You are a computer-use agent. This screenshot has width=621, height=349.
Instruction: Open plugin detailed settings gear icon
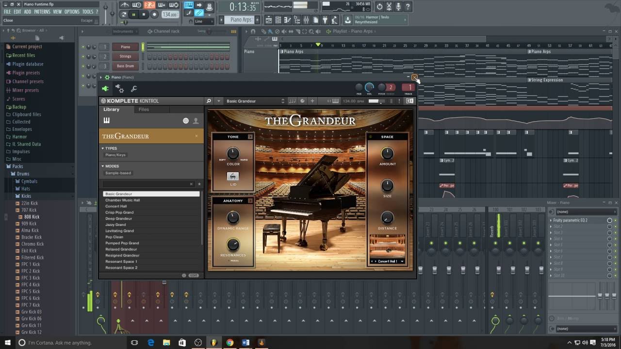click(119, 88)
